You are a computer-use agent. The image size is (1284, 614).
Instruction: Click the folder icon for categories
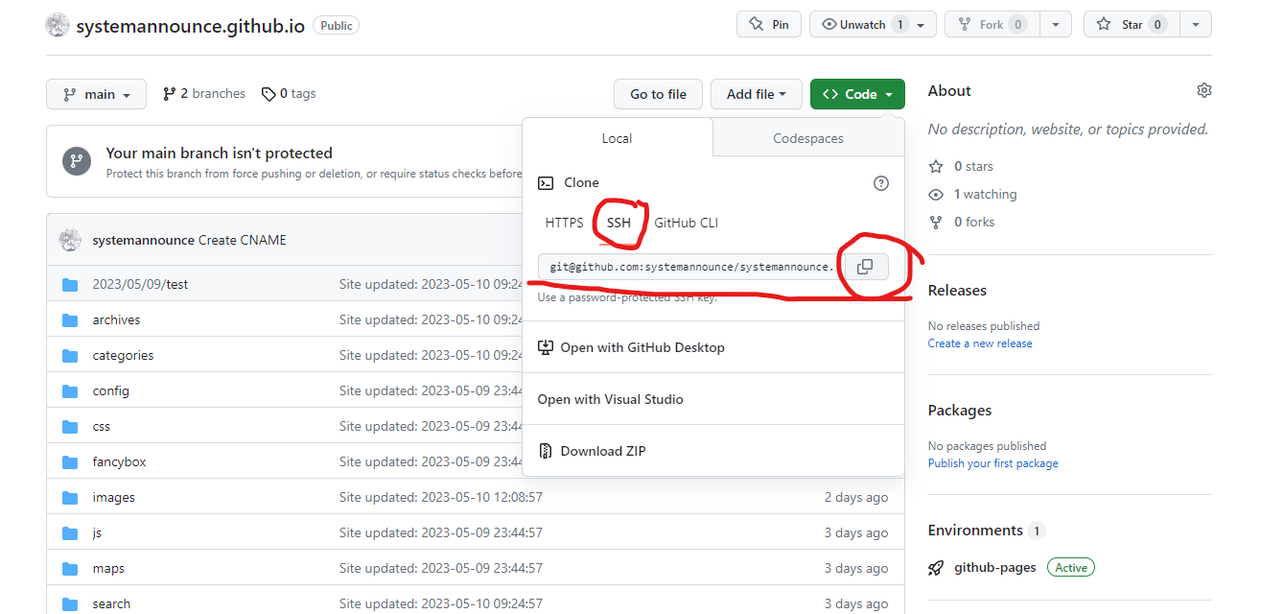(70, 355)
